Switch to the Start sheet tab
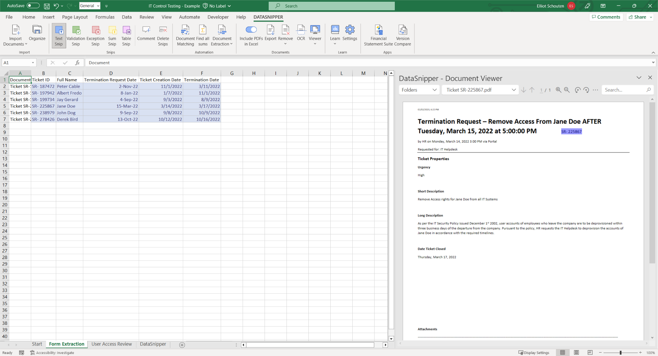 (x=37, y=344)
